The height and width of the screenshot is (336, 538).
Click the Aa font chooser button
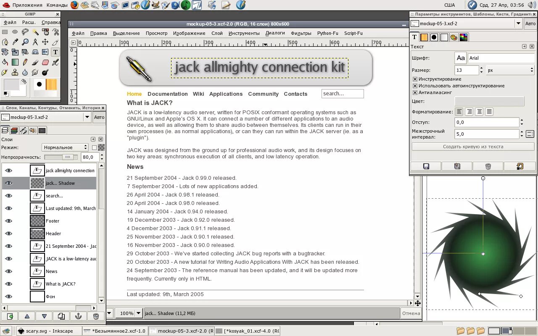click(461, 58)
